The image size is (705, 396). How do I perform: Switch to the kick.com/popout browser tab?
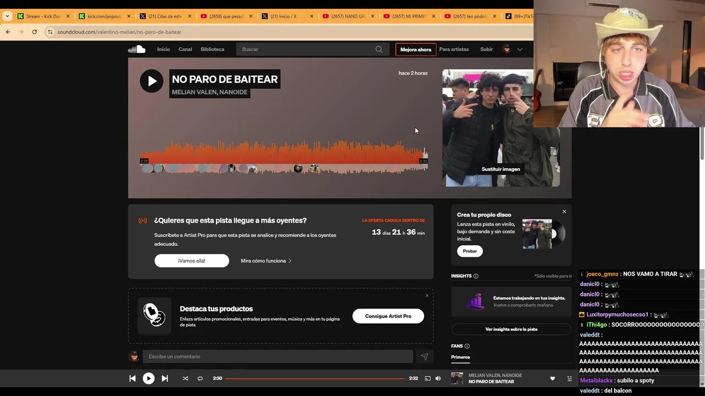pos(105,16)
